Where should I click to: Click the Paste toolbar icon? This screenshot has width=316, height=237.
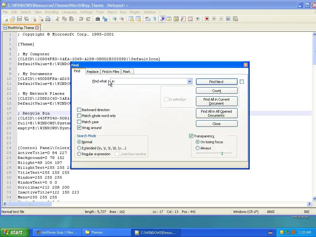(x=72, y=19)
